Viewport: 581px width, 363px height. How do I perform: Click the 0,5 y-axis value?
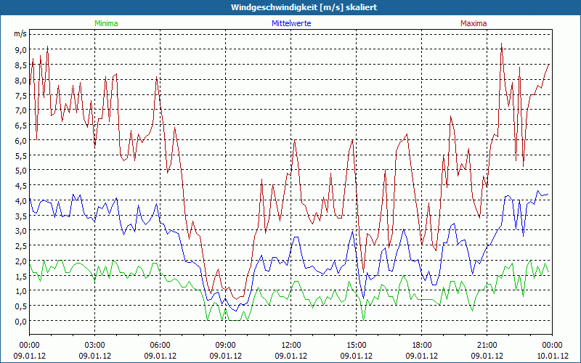point(21,306)
